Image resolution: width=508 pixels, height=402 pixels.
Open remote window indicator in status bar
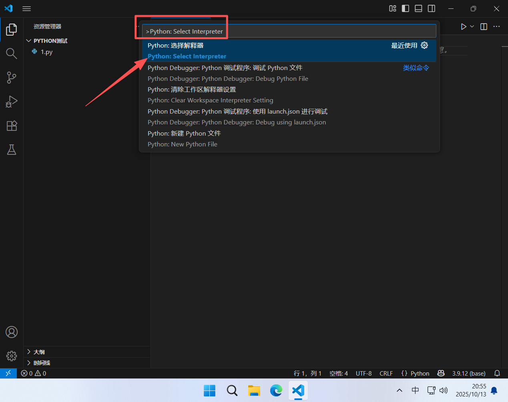tap(8, 373)
